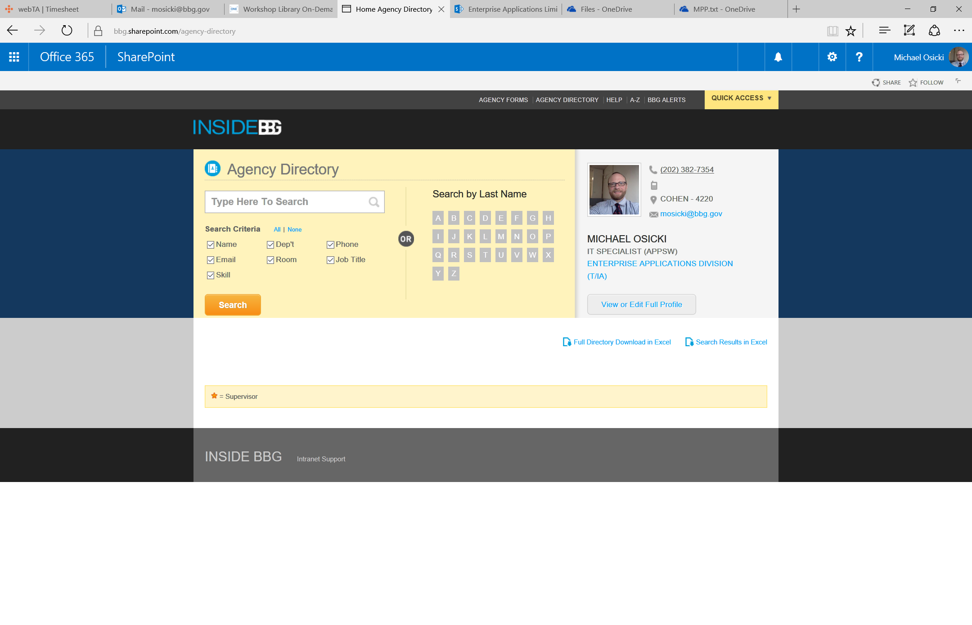Toggle the Email search criteria checkbox
Image resolution: width=972 pixels, height=625 pixels.
211,260
